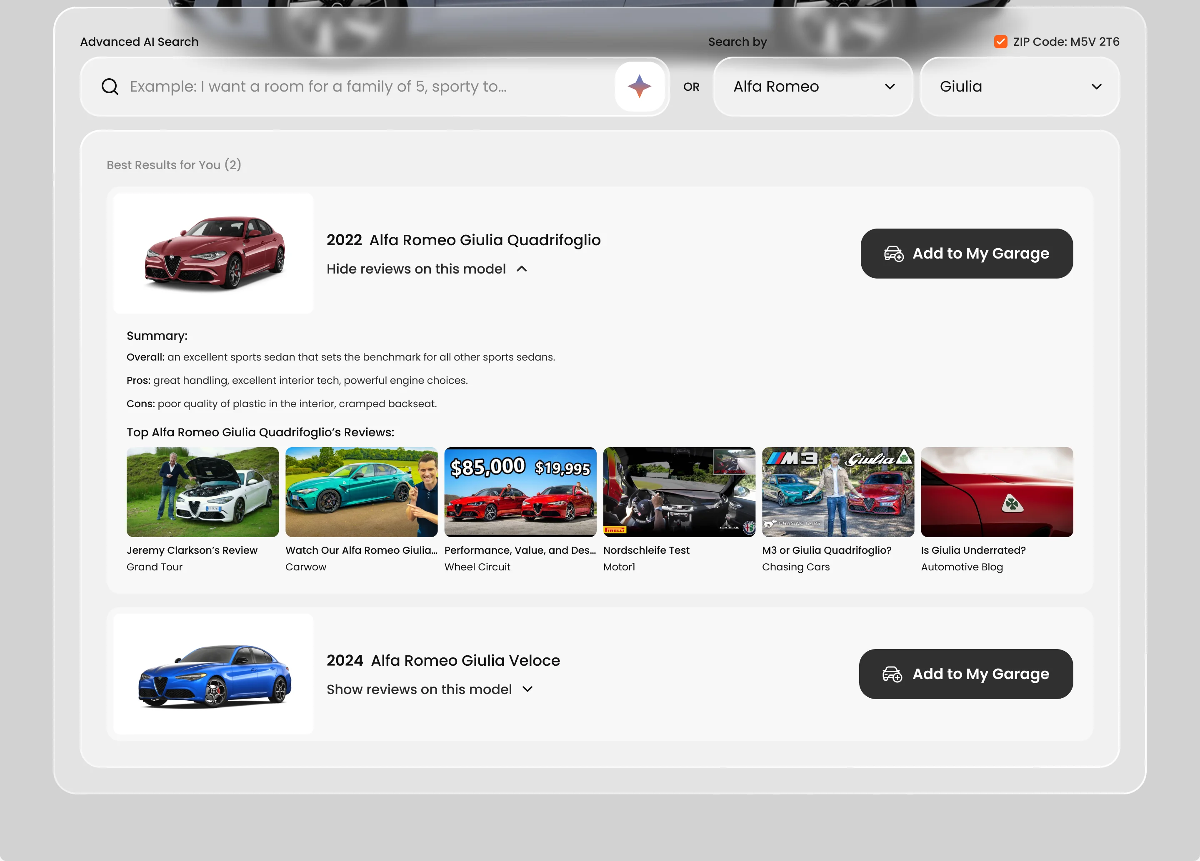Click the 'Carwow' source label
The height and width of the screenshot is (861, 1200).
[x=306, y=567]
